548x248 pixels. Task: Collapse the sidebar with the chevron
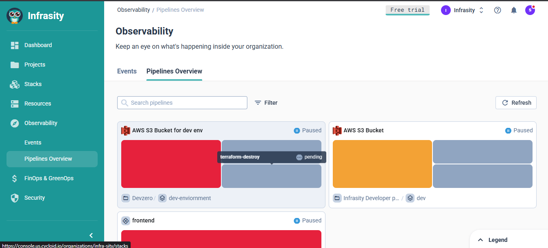point(91,235)
